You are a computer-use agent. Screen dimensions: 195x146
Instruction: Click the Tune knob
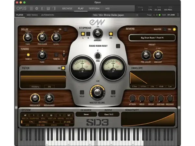42,55
